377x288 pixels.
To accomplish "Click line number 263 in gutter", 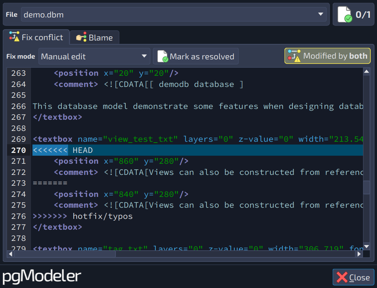I will (x=19, y=73).
